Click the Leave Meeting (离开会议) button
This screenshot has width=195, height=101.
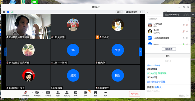click(135, 94)
